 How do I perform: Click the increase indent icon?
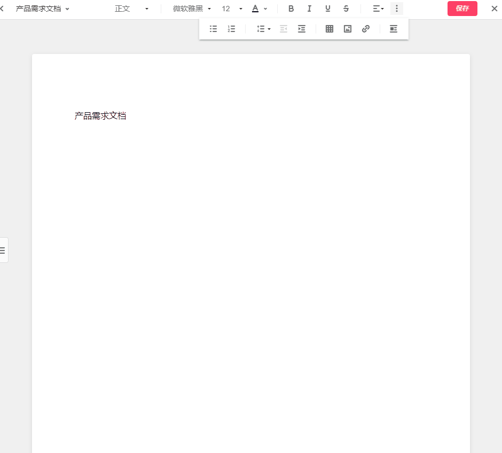302,29
